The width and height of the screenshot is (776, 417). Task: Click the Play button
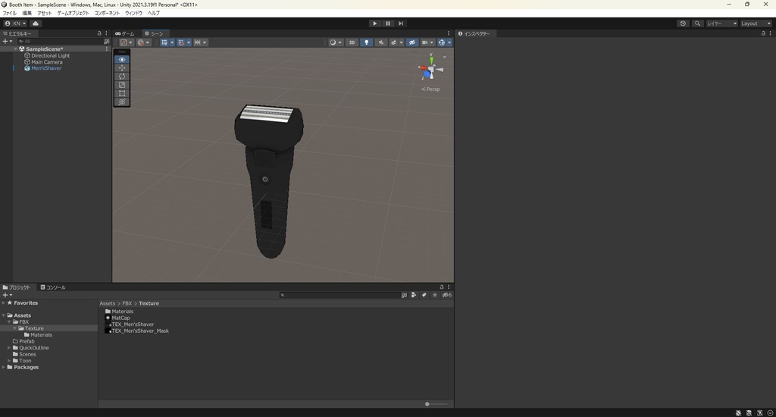(374, 24)
